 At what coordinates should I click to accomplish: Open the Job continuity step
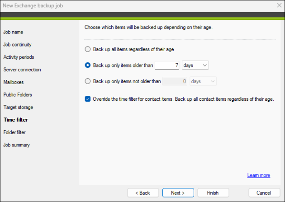pyautogui.click(x=18, y=45)
